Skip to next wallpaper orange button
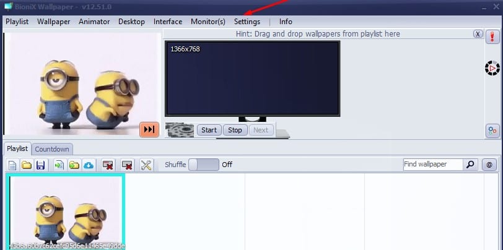Image resolution: width=503 pixels, height=250 pixels. (149, 129)
